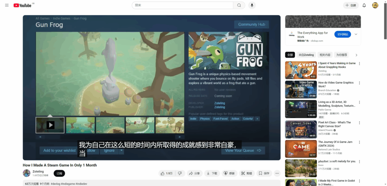Click left arrow of screenshot strip
The image size is (387, 186).
tap(40, 137)
